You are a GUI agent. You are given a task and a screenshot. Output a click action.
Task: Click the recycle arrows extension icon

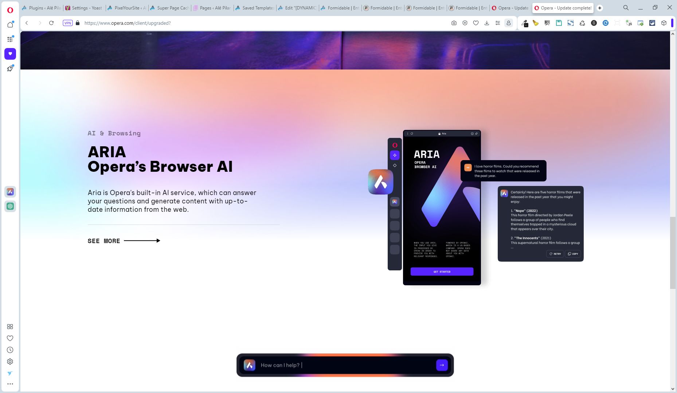582,23
